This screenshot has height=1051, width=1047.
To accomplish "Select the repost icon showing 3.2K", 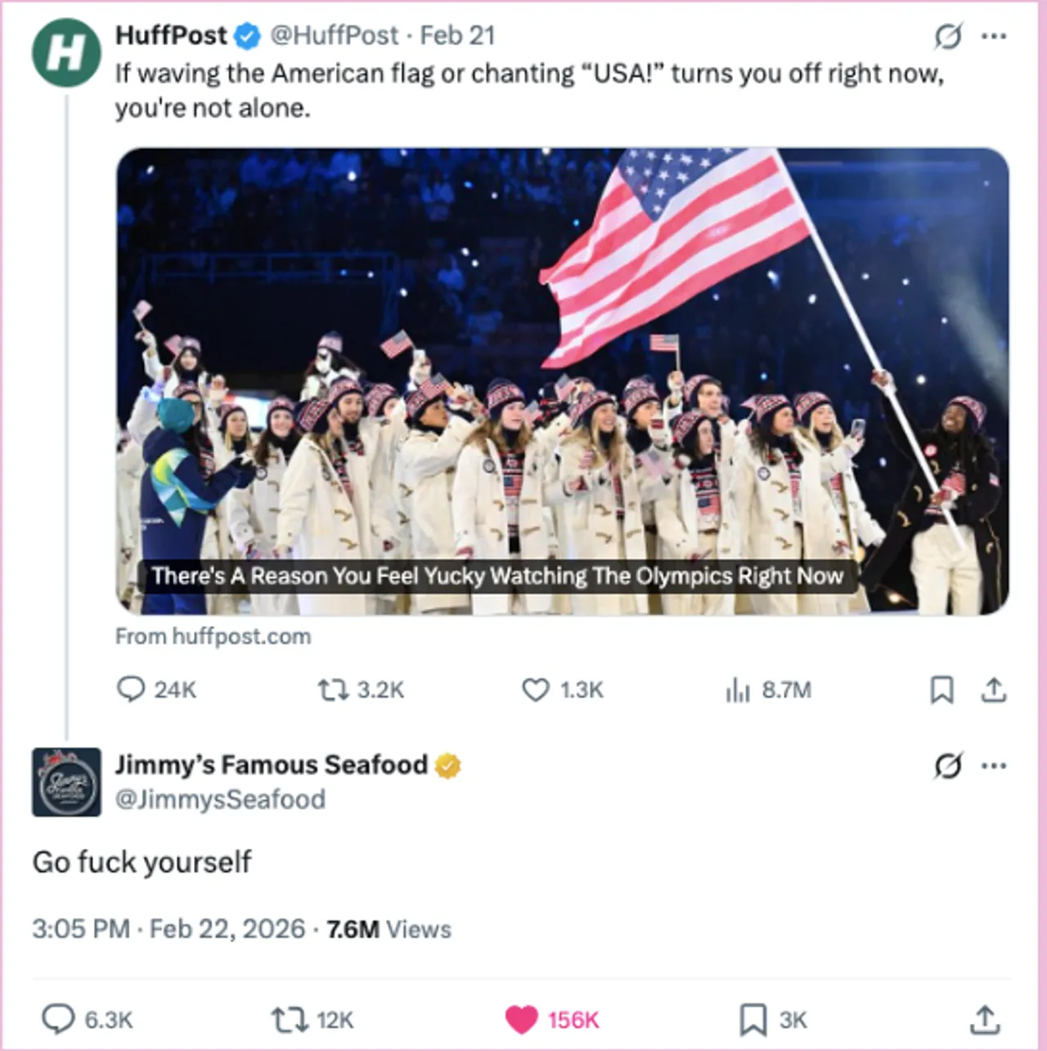I will click(335, 690).
